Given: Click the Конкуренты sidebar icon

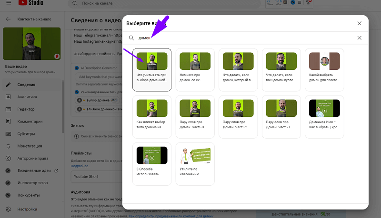Looking at the screenshot, I should pos(8,195).
